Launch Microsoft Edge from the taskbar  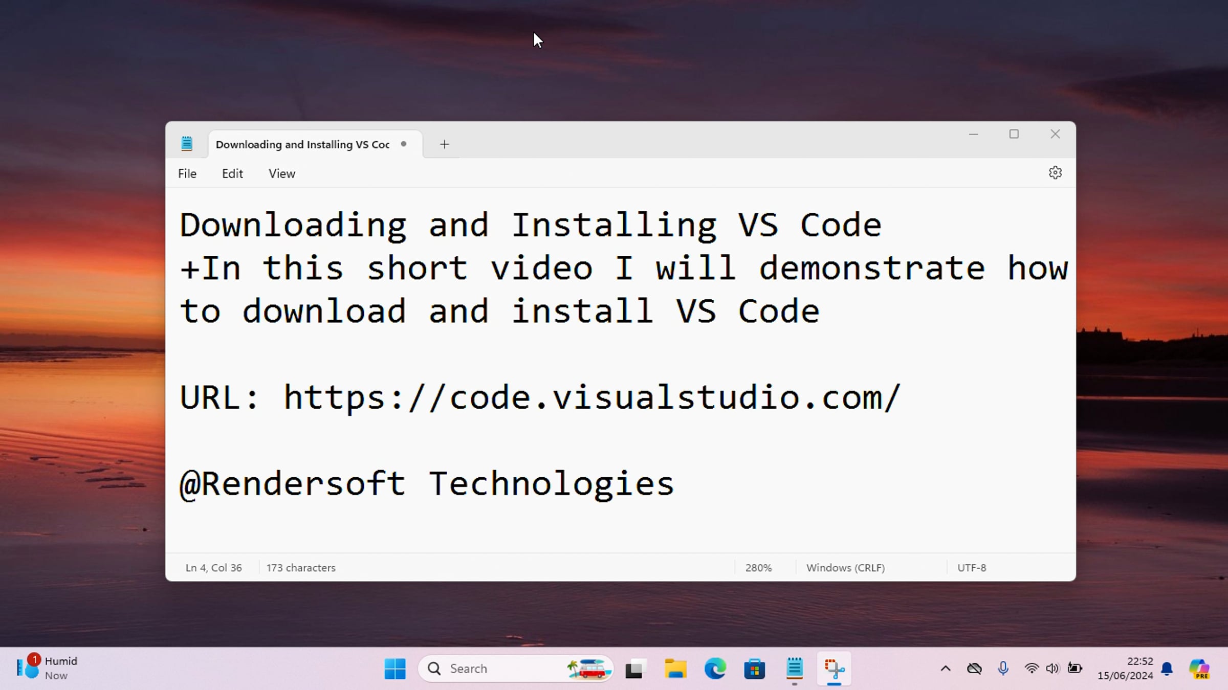click(x=715, y=669)
